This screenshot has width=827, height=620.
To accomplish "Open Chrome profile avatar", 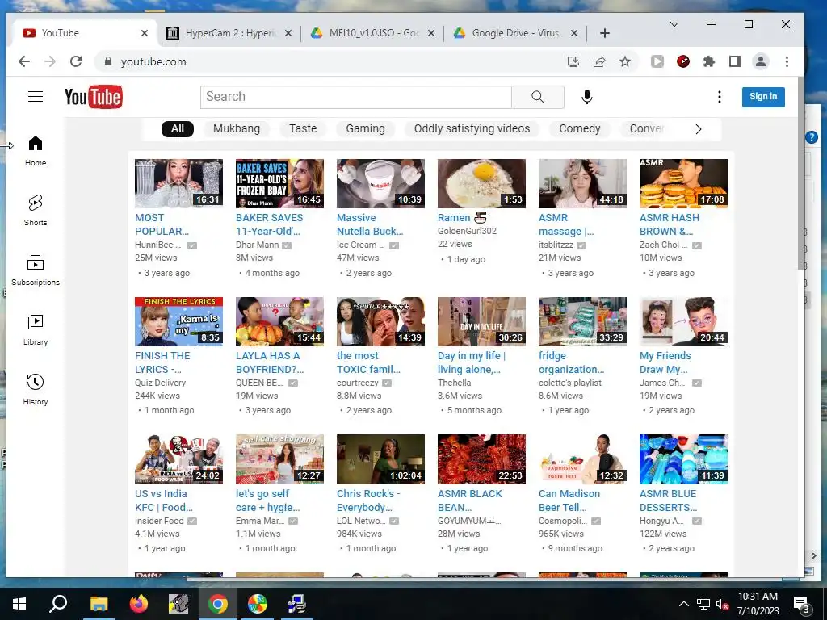I will (x=761, y=61).
